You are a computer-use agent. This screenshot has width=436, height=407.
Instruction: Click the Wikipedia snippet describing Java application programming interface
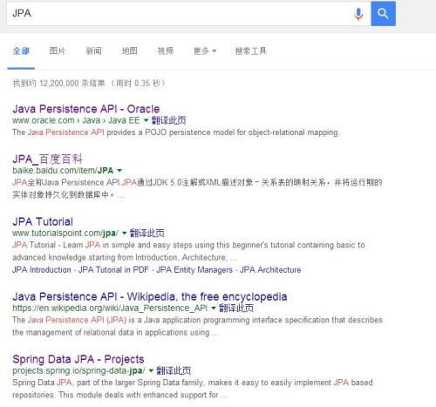(197, 326)
